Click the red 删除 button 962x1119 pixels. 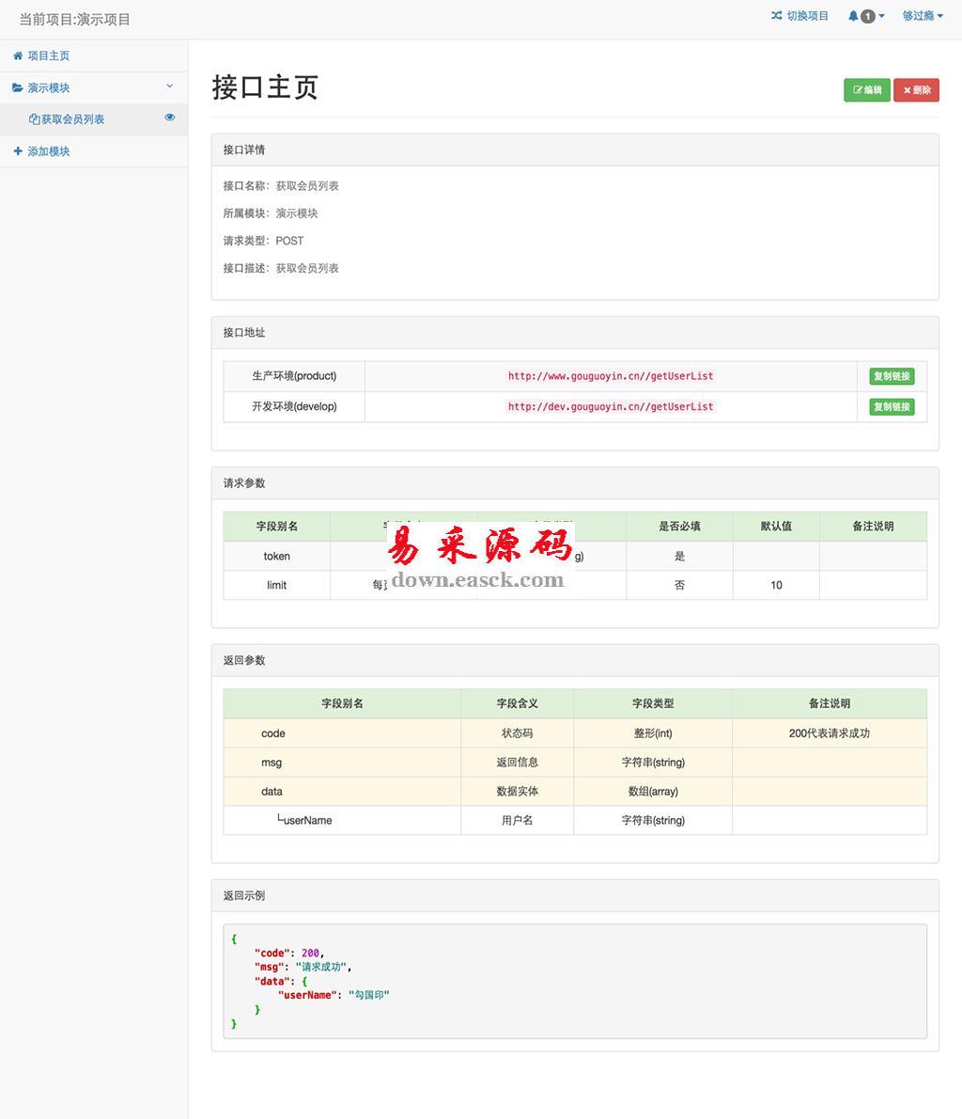(916, 90)
